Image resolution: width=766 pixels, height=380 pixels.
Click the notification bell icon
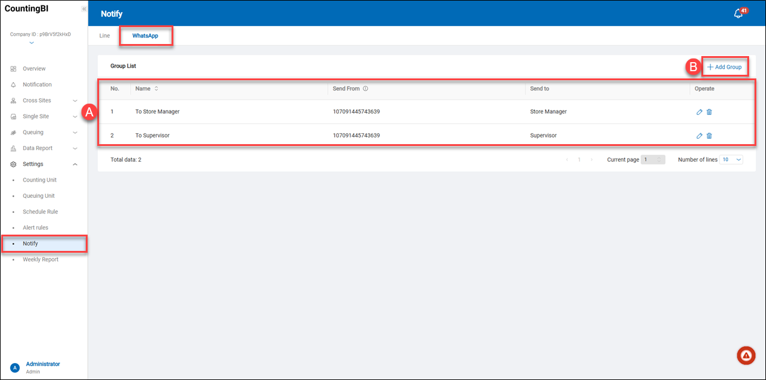(738, 14)
